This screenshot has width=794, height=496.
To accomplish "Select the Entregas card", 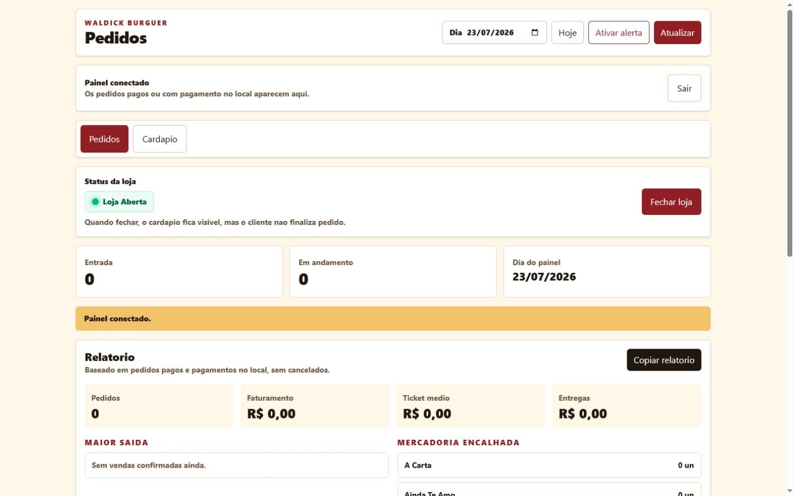I will tap(626, 406).
